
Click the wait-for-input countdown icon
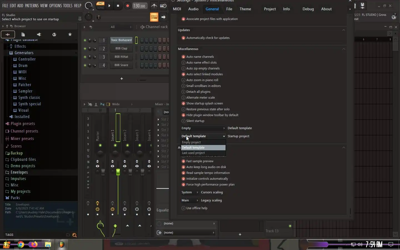click(163, 6)
